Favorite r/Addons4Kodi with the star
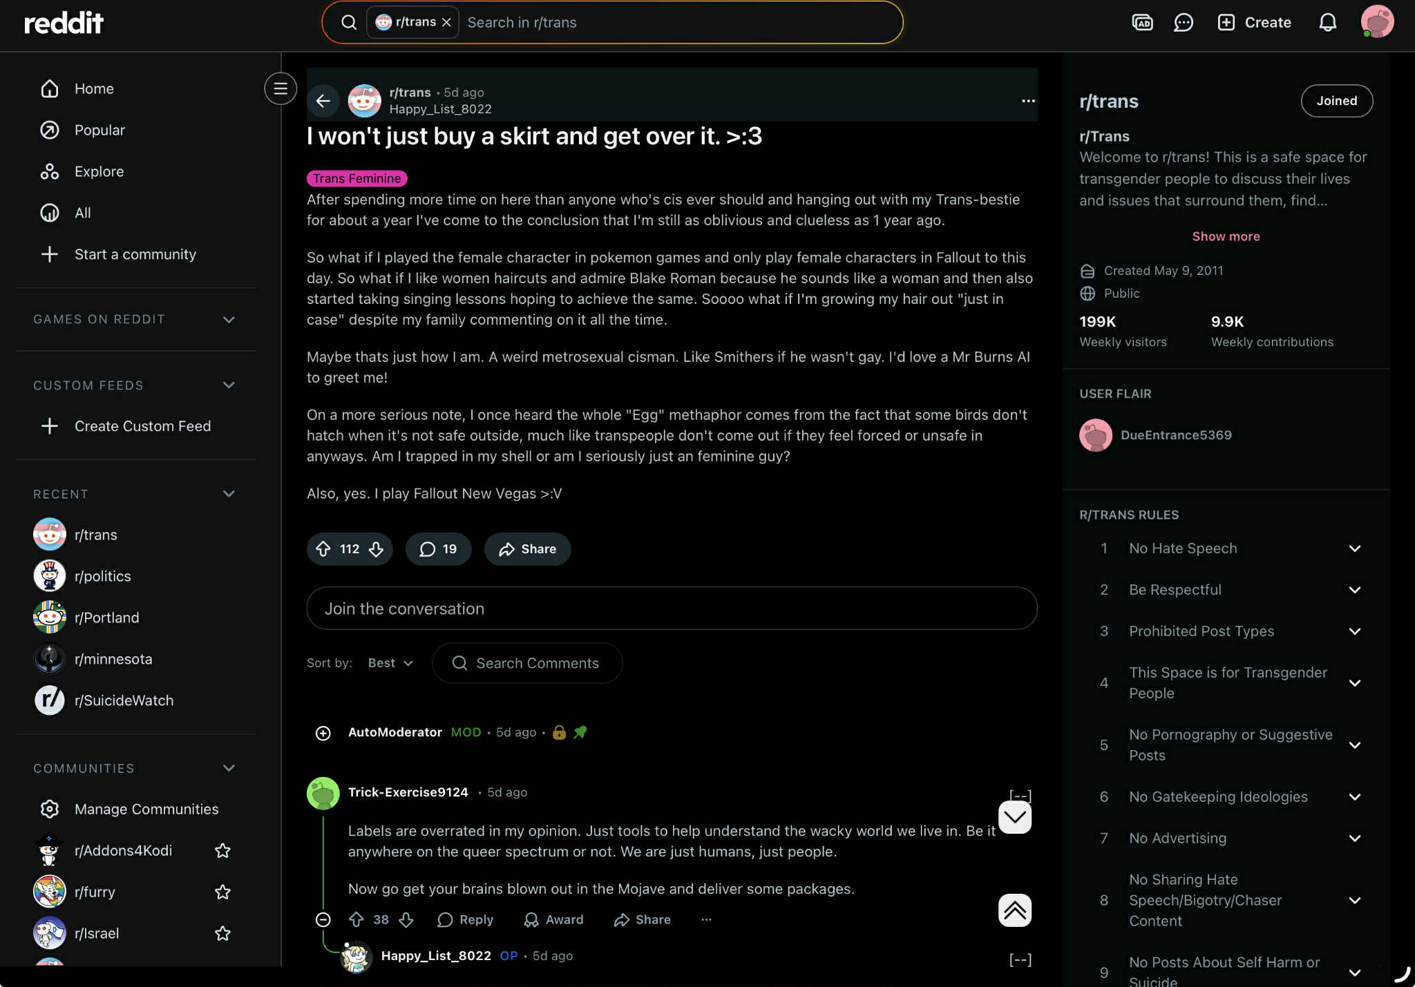This screenshot has width=1415, height=987. 222,850
